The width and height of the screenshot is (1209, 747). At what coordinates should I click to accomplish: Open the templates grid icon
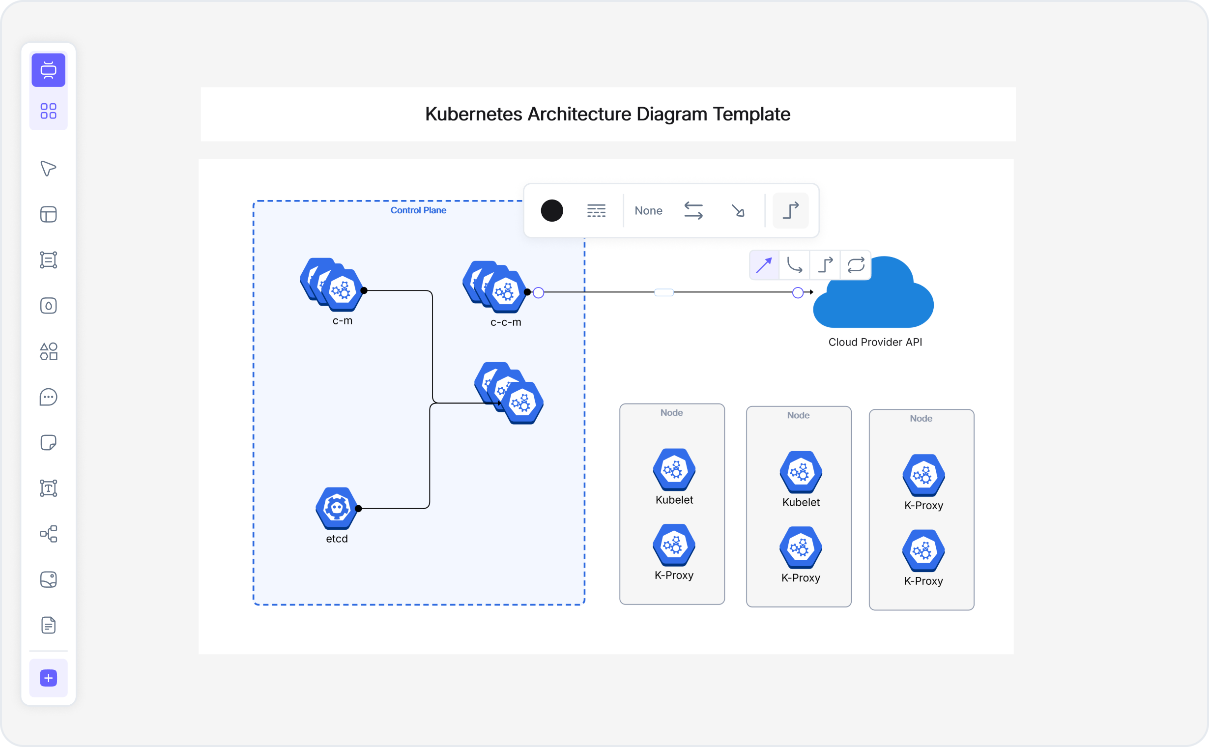coord(49,111)
